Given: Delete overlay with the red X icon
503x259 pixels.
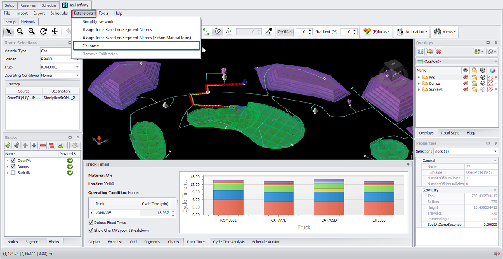Looking at the screenshot, I should point(438,52).
